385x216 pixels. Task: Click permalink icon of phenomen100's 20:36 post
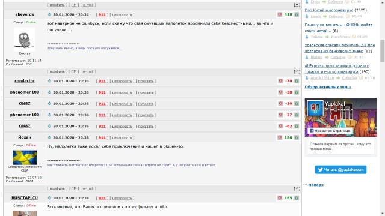(49, 115)
